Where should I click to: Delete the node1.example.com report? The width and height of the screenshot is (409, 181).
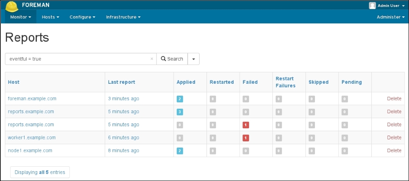(x=394, y=151)
